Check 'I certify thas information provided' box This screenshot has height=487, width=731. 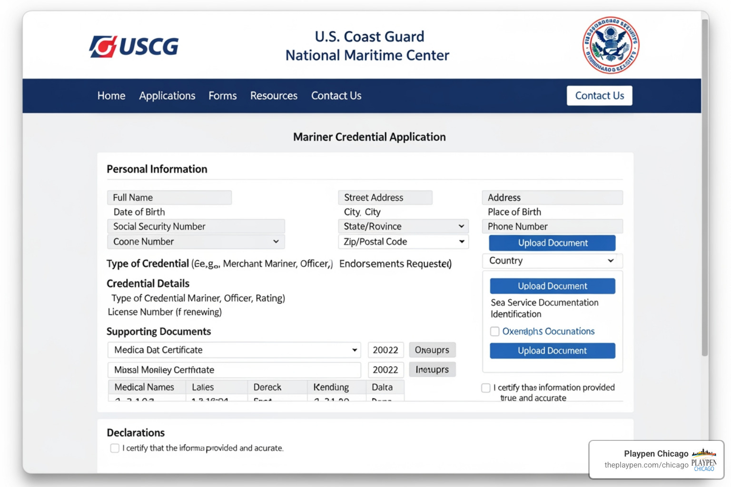click(486, 388)
